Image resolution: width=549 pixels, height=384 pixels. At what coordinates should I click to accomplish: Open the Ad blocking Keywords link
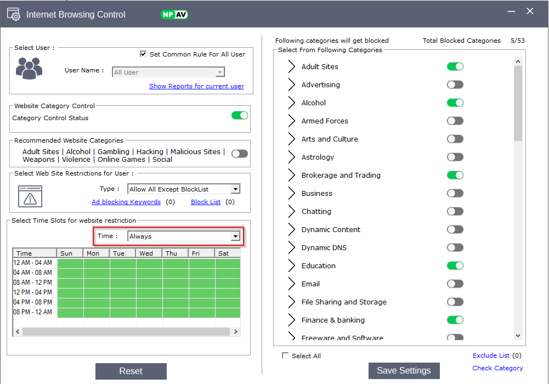pos(126,202)
